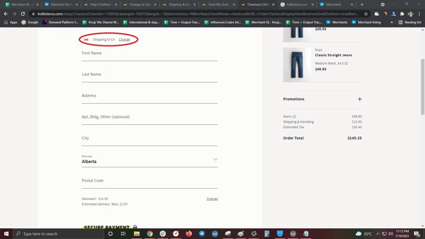Focus the City field
The width and height of the screenshot is (425, 239).
(x=150, y=139)
